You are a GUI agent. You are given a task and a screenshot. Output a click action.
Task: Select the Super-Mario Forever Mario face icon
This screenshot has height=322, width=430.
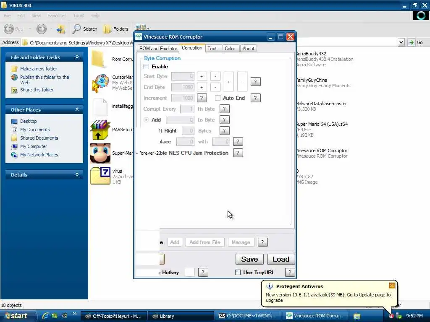point(100,153)
